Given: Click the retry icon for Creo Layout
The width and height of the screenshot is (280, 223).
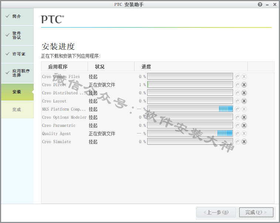Looking at the screenshot, I should click(237, 101).
